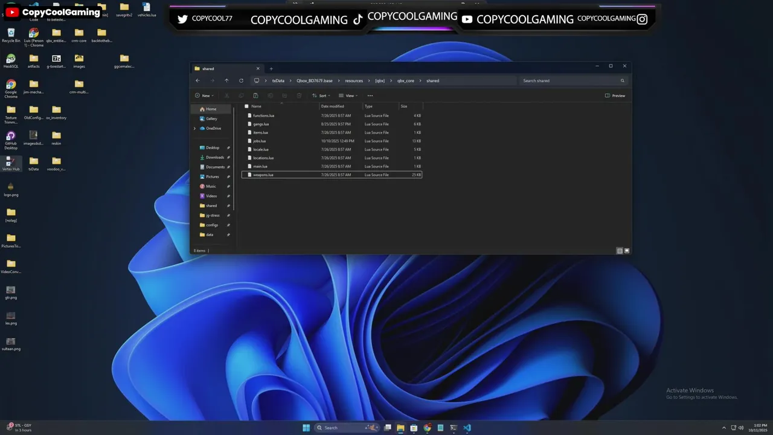
Task: Switch to Large icons view in the status bar
Action: [x=627, y=251]
